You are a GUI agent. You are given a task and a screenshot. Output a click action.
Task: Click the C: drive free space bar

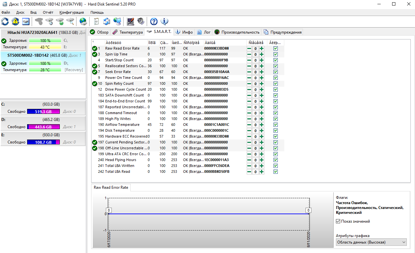(43, 112)
